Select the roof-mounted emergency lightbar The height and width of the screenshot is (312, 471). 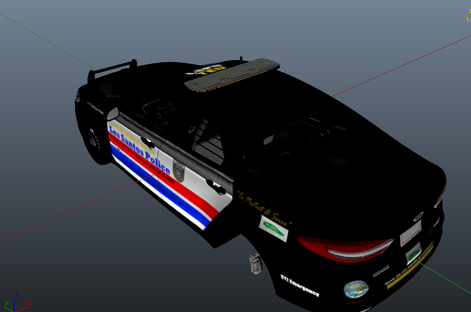tap(233, 76)
